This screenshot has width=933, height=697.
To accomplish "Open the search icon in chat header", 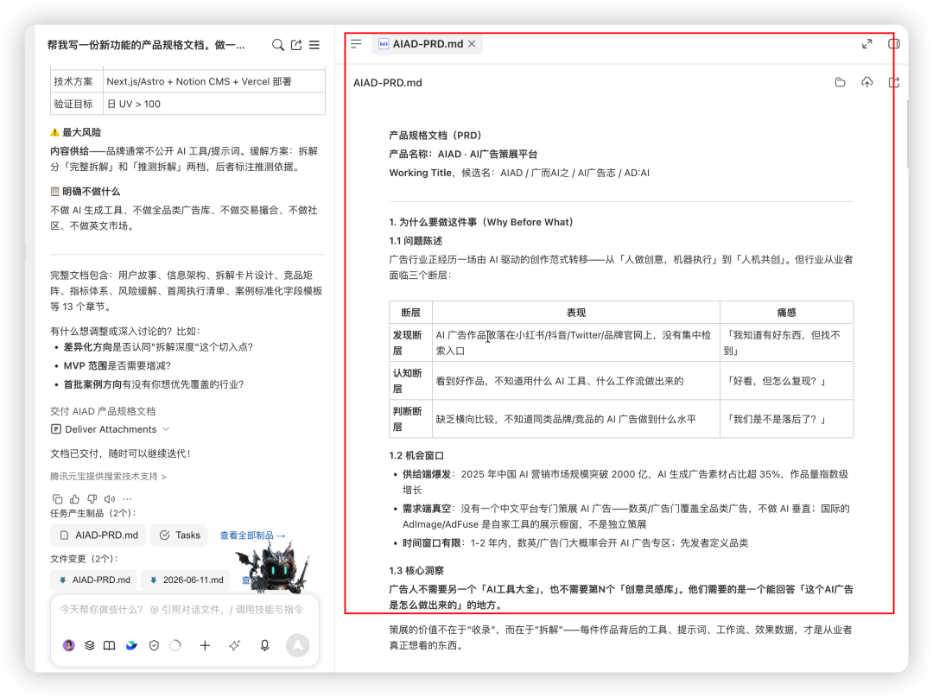I will click(x=278, y=45).
